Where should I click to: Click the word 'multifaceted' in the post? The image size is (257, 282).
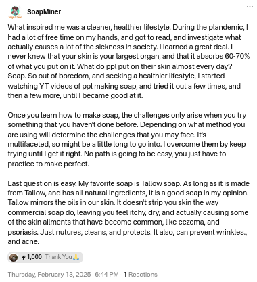28,144
